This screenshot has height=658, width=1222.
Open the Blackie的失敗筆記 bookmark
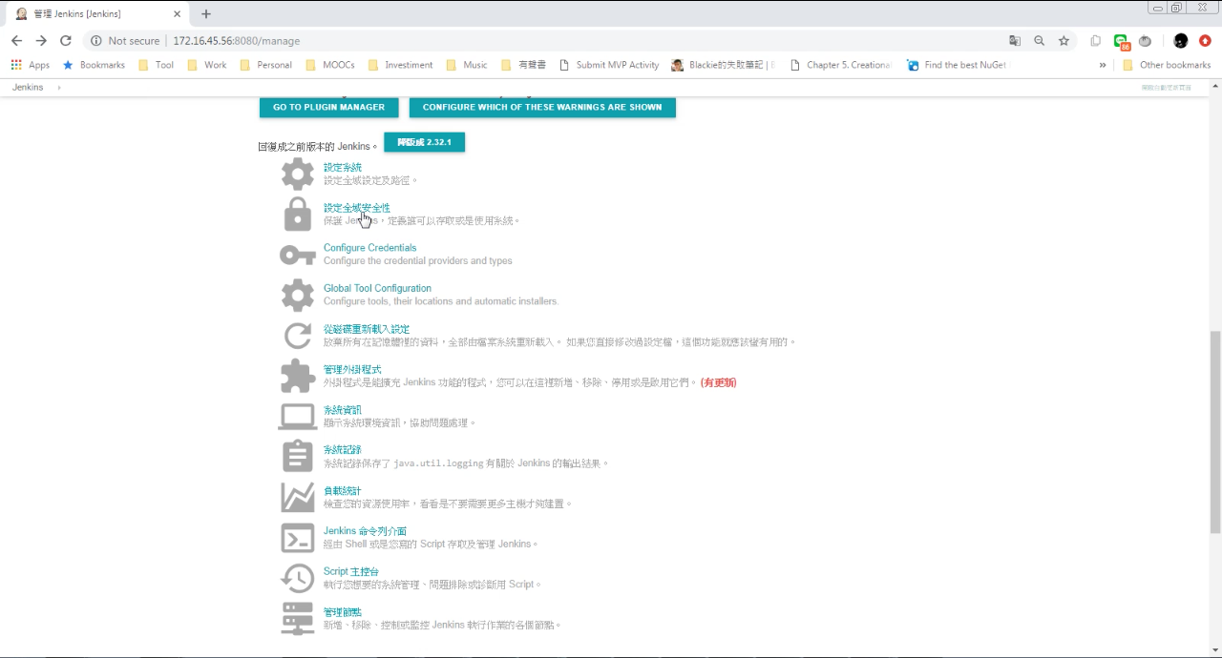(723, 65)
